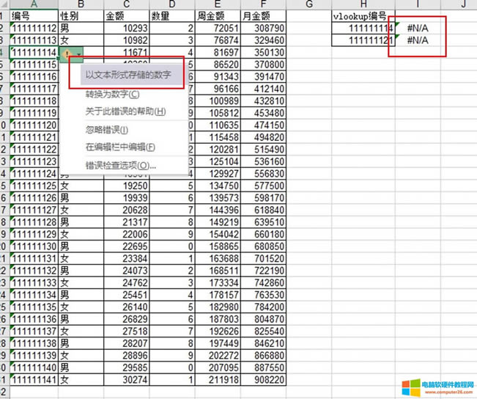Open the error indicator dropdown arrow

[78, 54]
